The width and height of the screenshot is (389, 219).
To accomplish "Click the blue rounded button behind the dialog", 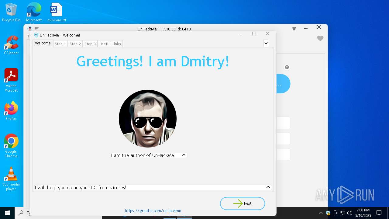I will click(283, 84).
